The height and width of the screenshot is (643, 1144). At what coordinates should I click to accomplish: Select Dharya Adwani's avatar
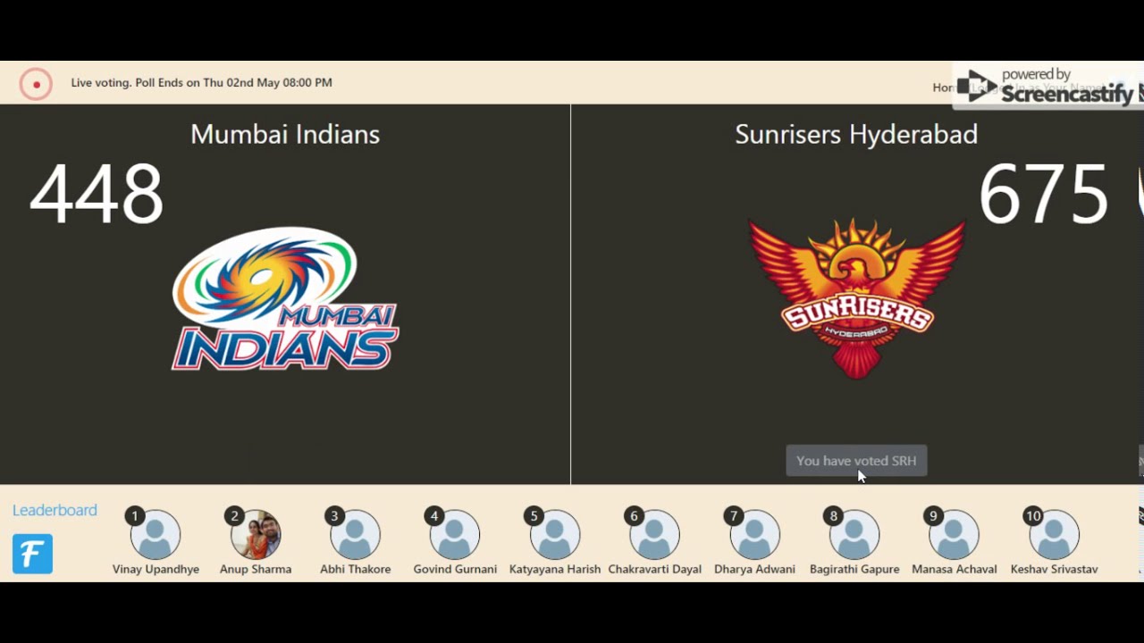point(754,534)
